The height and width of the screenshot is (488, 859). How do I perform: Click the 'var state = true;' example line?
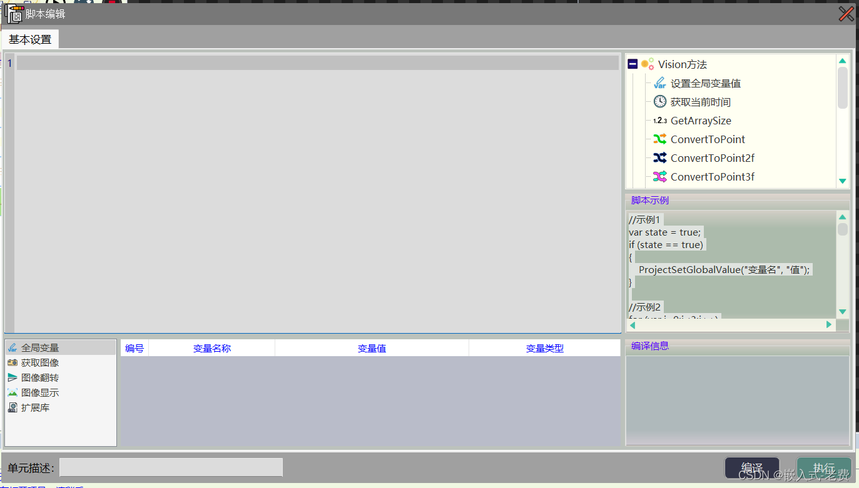(665, 232)
